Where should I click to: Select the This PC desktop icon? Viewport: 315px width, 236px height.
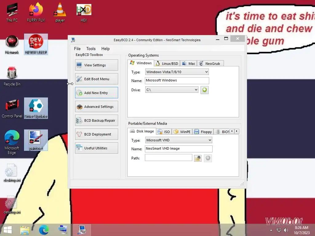point(12,12)
